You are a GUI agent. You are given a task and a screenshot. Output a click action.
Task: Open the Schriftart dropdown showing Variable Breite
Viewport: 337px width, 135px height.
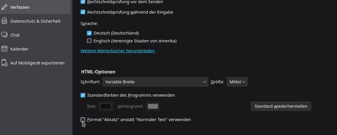click(x=155, y=82)
